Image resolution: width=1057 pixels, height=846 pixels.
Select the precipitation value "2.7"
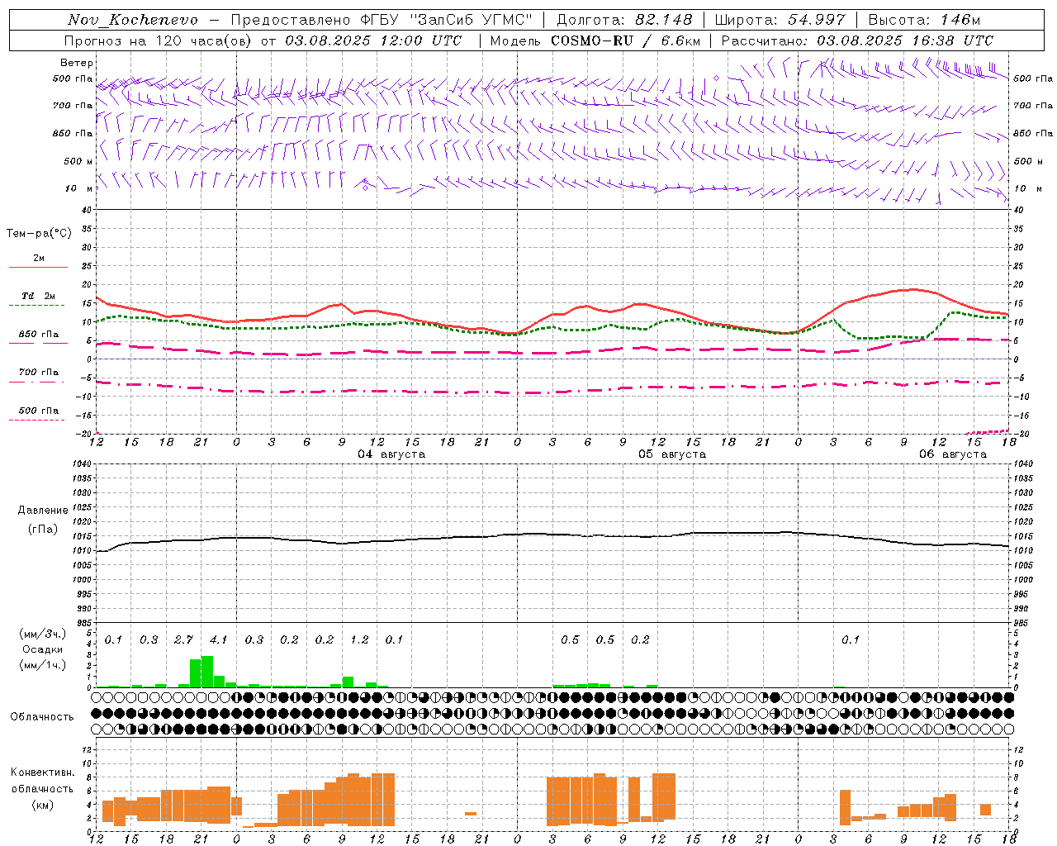tap(183, 639)
